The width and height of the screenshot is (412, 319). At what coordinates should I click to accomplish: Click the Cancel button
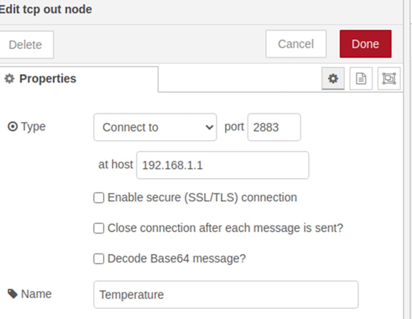[x=296, y=44]
